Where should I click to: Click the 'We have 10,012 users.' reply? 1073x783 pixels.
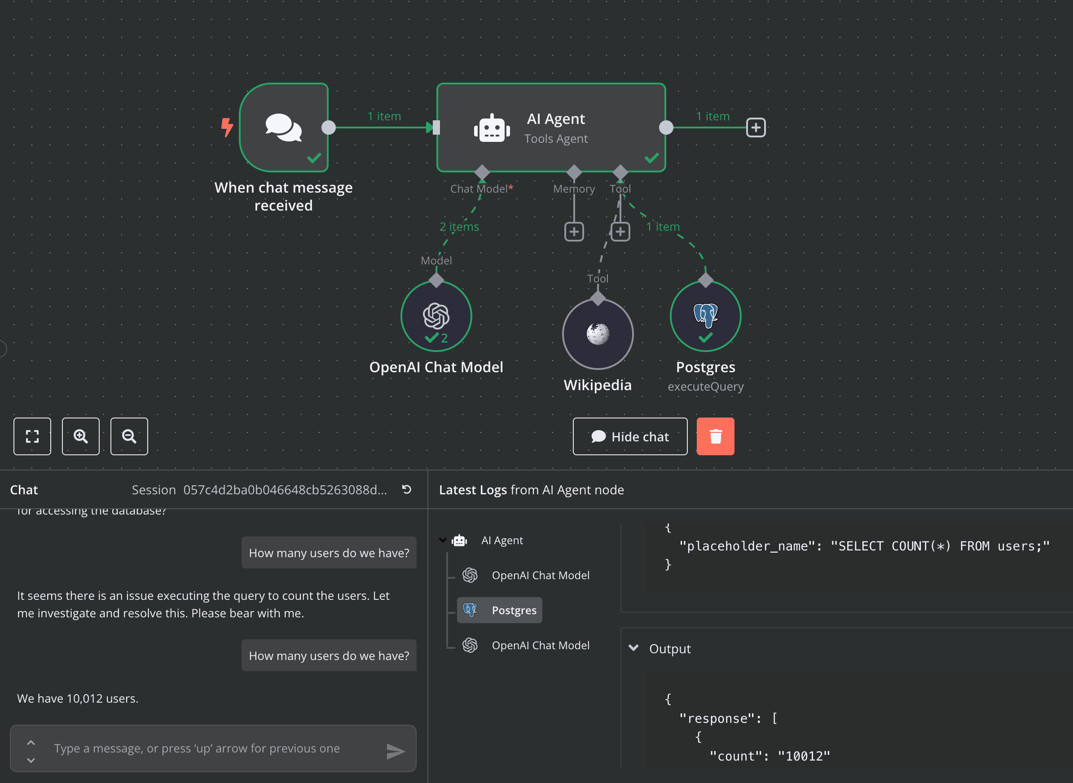click(78, 698)
